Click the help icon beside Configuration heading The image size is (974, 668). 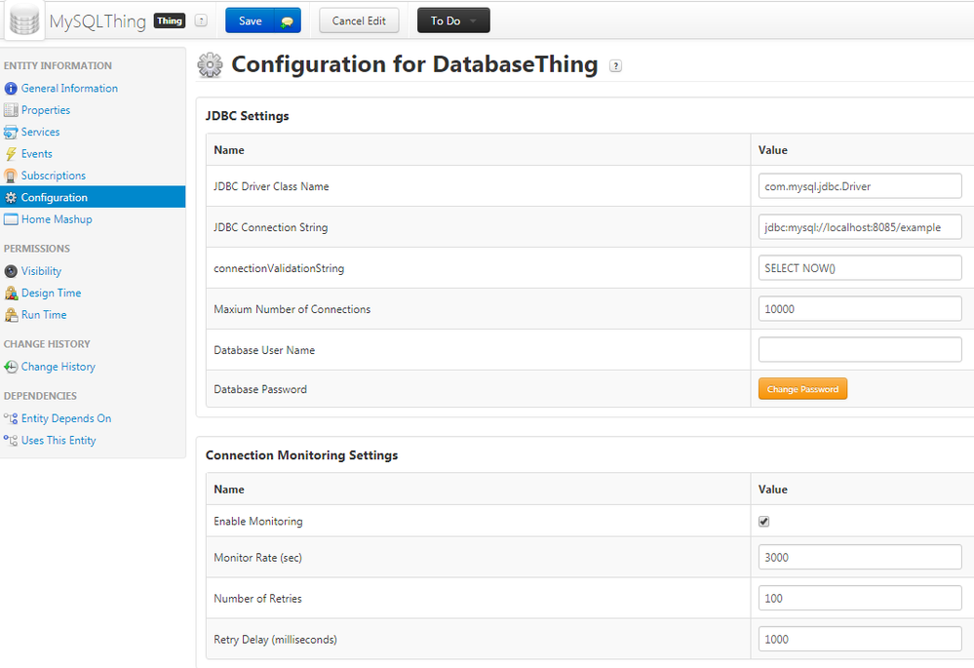tap(615, 66)
